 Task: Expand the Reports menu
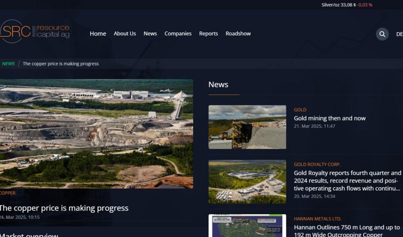[208, 34]
